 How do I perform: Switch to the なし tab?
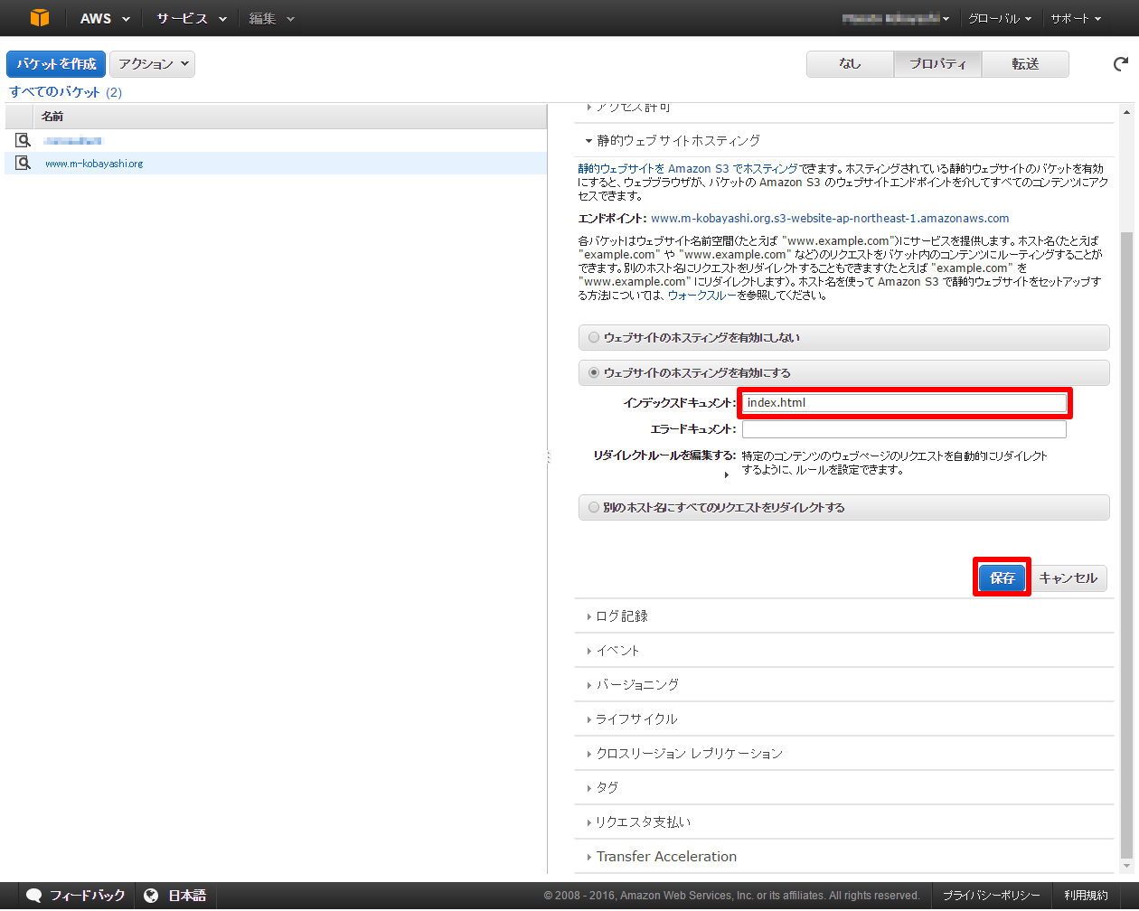(850, 64)
